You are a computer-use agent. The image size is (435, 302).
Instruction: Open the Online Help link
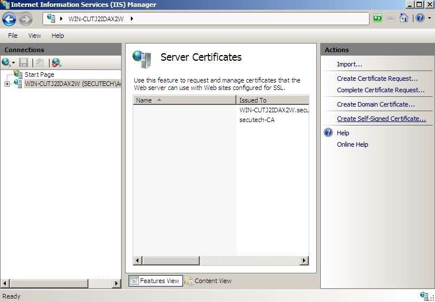[352, 144]
